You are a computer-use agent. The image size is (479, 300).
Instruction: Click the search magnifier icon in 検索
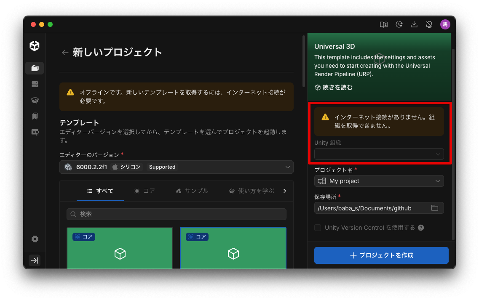pos(73,214)
